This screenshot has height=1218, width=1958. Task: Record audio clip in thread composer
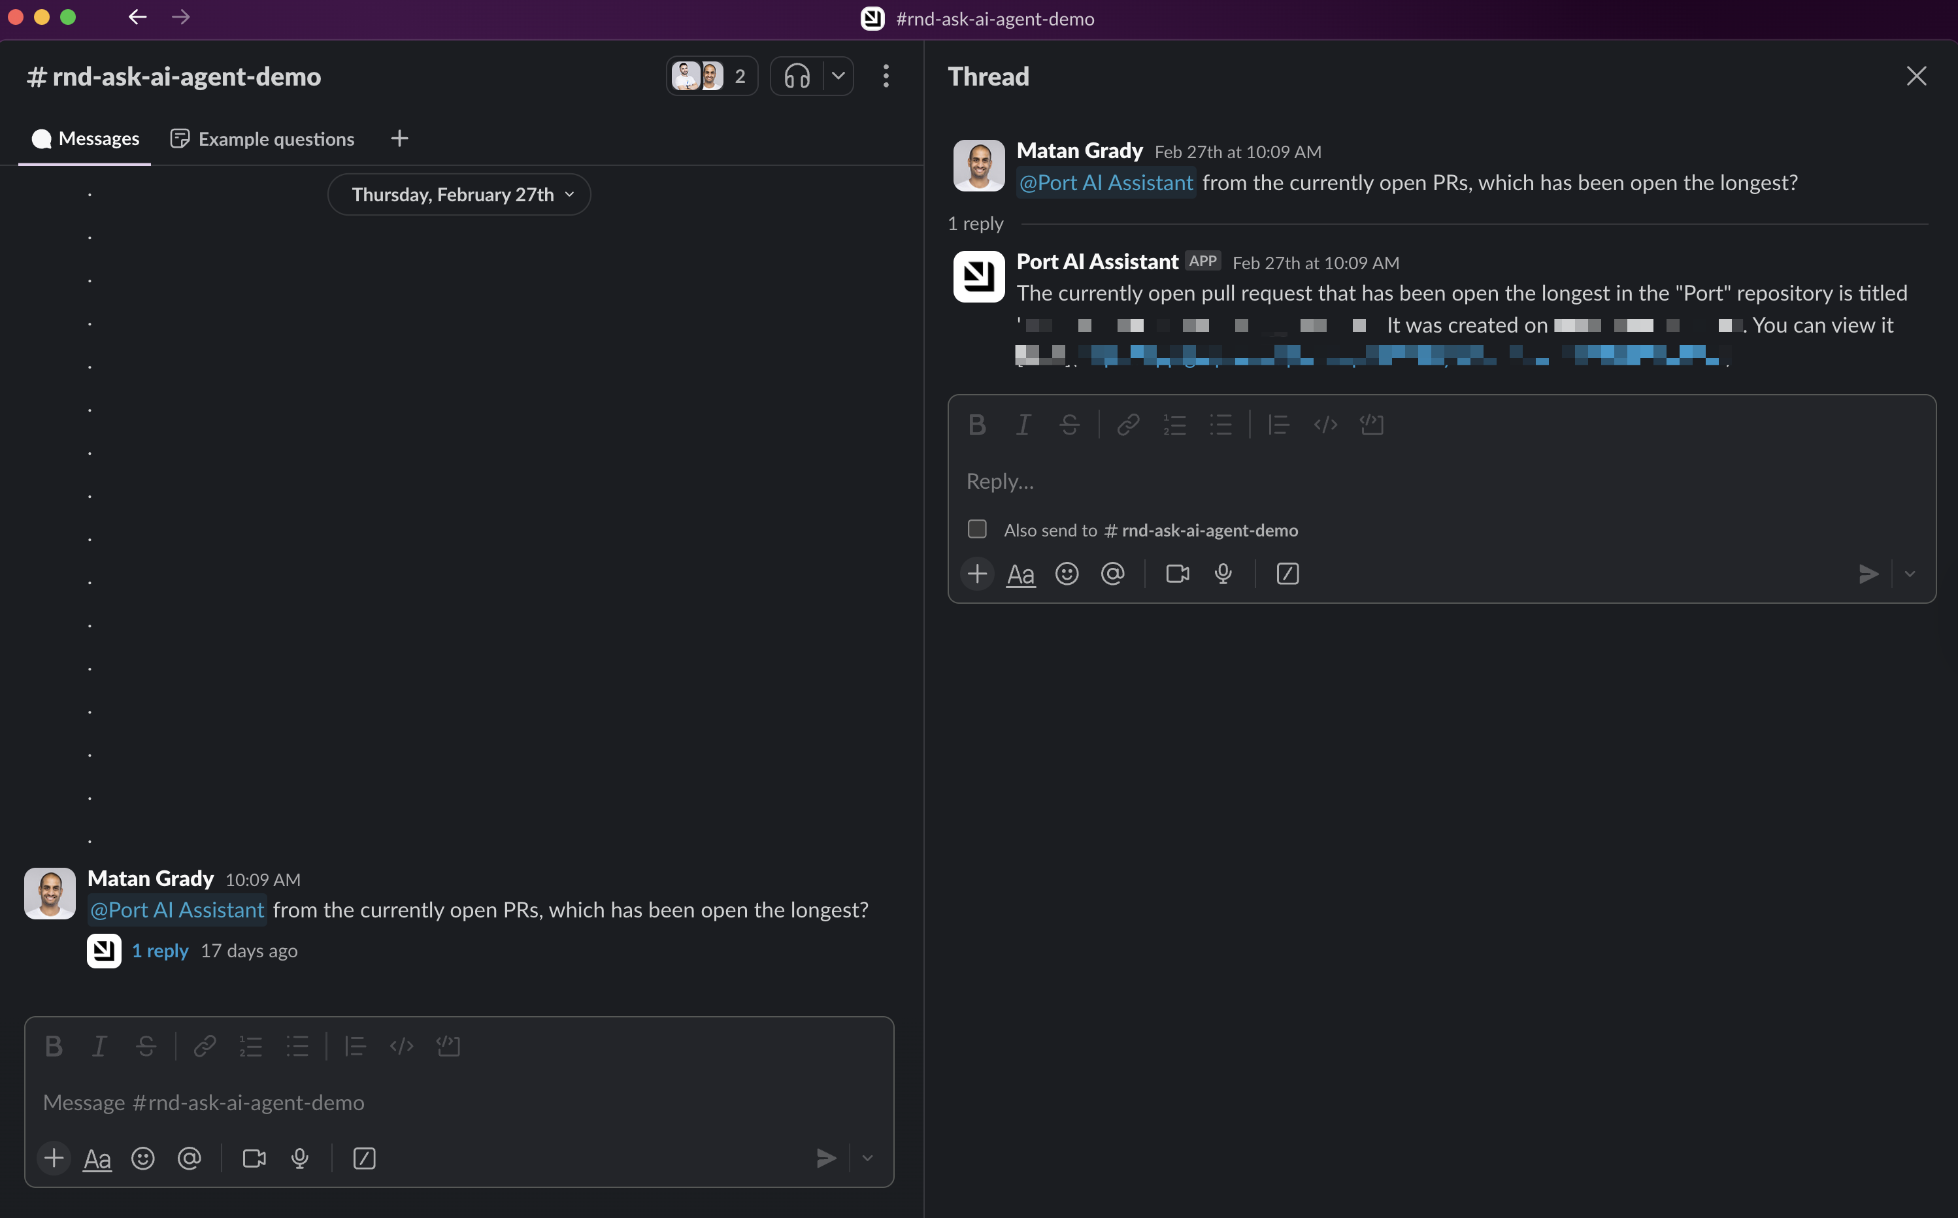[1223, 574]
